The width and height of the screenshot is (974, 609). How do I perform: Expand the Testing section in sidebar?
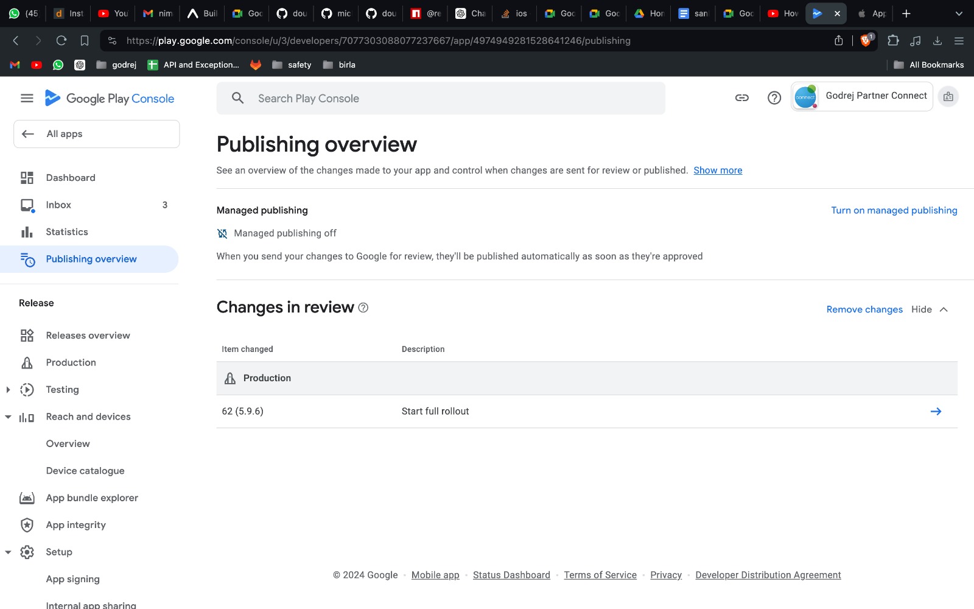[8, 390]
